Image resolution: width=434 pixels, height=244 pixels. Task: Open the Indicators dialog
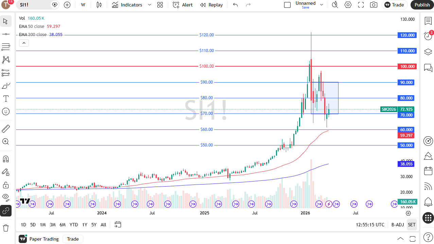point(127,5)
